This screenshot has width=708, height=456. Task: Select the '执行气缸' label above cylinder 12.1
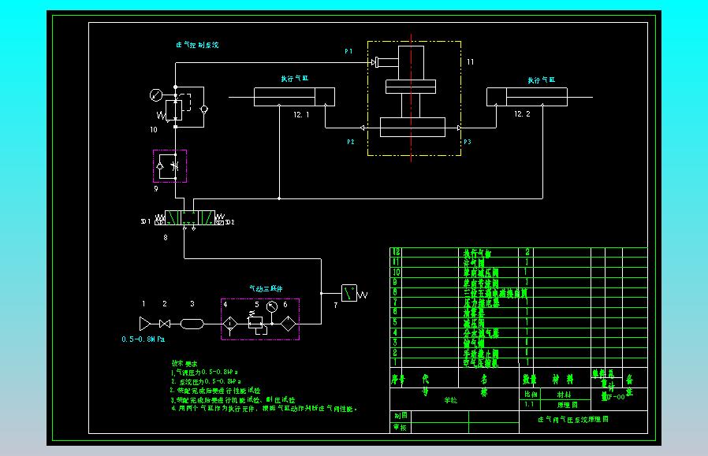[295, 79]
